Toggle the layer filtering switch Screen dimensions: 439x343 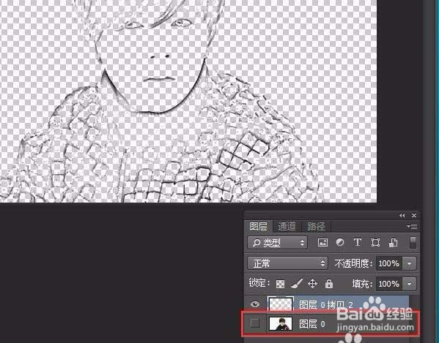click(x=413, y=243)
